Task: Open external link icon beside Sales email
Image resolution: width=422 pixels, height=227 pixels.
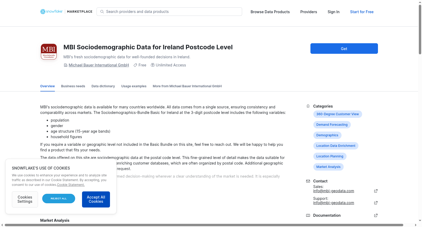Action: coord(376,191)
